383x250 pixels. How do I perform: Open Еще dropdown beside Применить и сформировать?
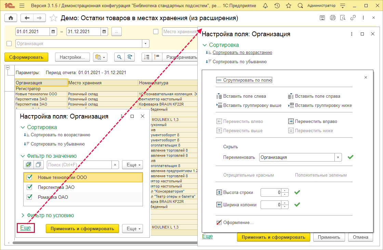tap(132, 229)
